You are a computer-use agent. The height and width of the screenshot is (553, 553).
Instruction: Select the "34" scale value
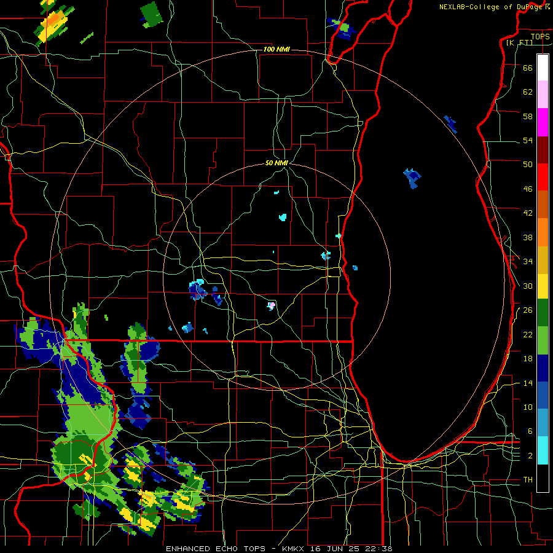(528, 261)
